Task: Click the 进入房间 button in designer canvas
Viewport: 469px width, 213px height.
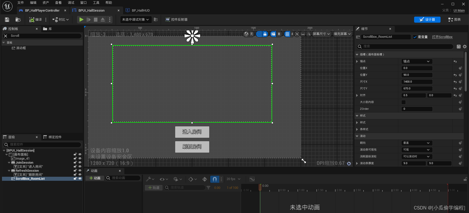Action: (x=192, y=132)
